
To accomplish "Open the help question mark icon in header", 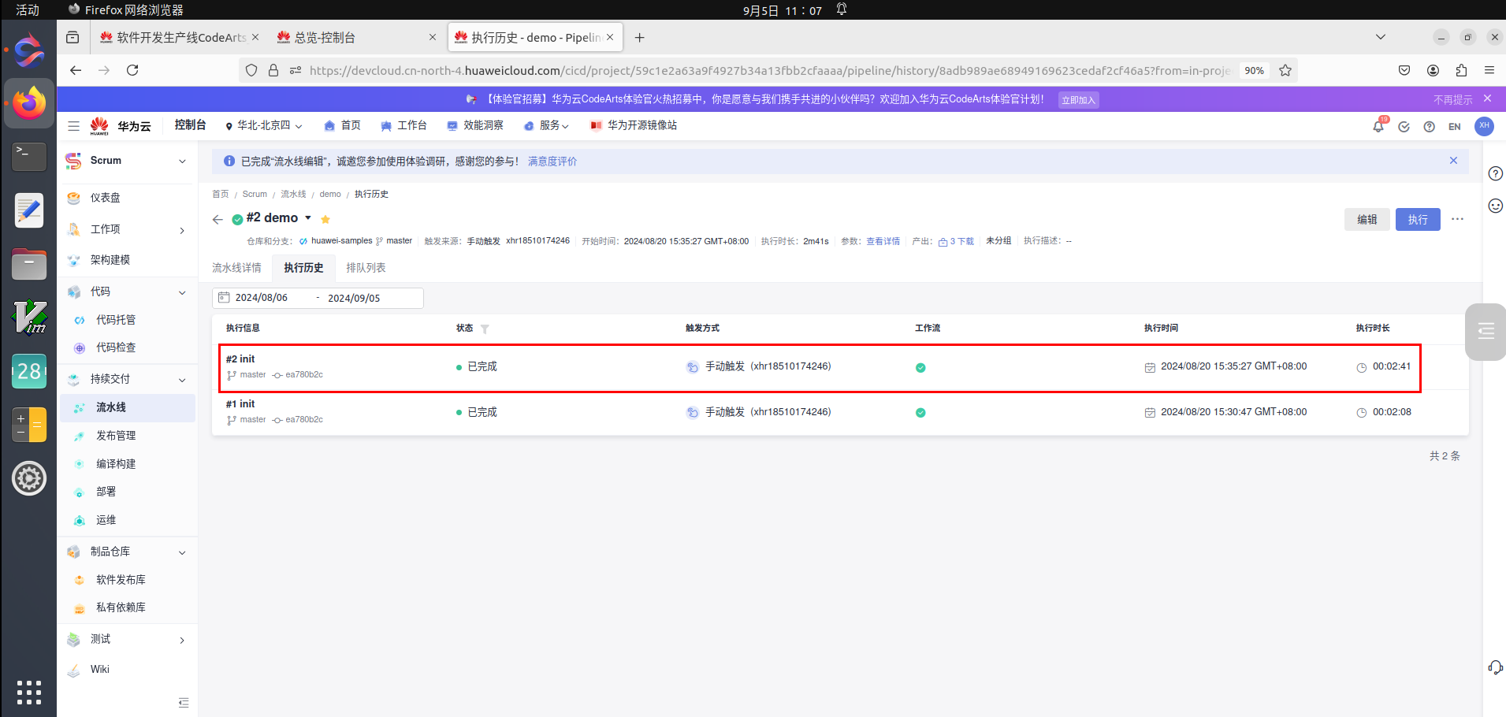I will point(1429,127).
